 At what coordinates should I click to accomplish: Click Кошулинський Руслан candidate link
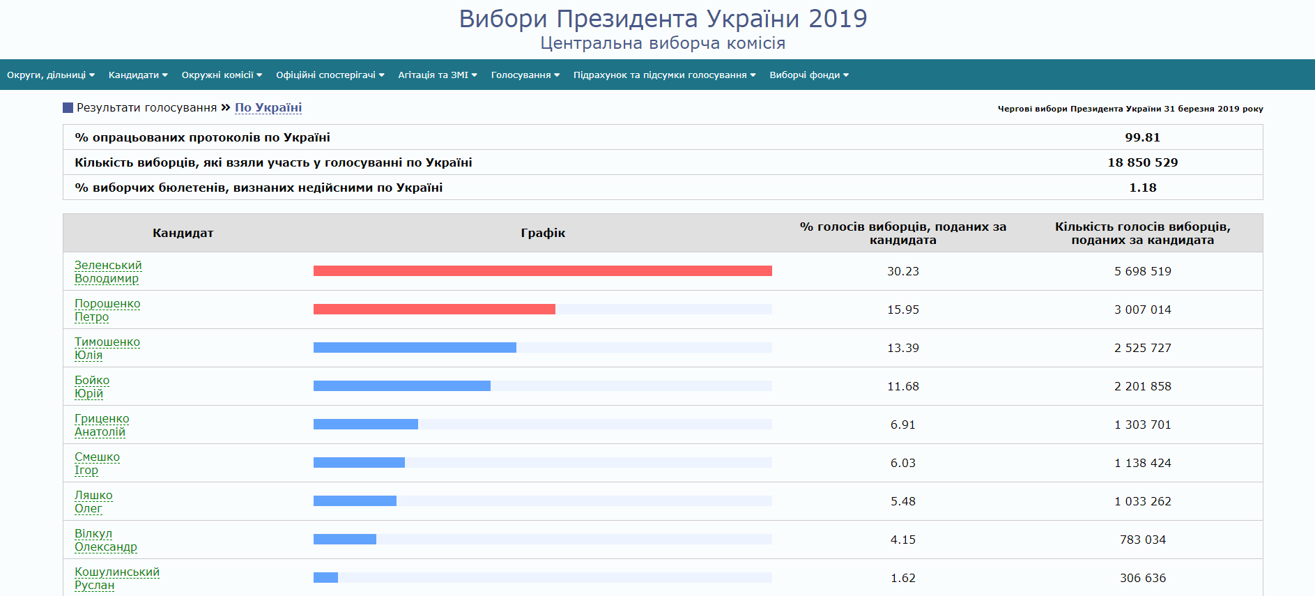(x=116, y=579)
